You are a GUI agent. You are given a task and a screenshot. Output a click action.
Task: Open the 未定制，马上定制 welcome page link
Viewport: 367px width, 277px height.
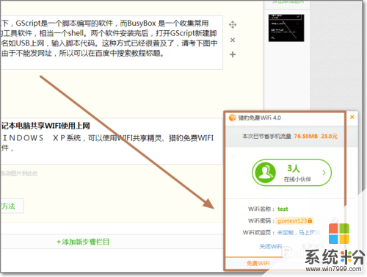tap(299, 232)
